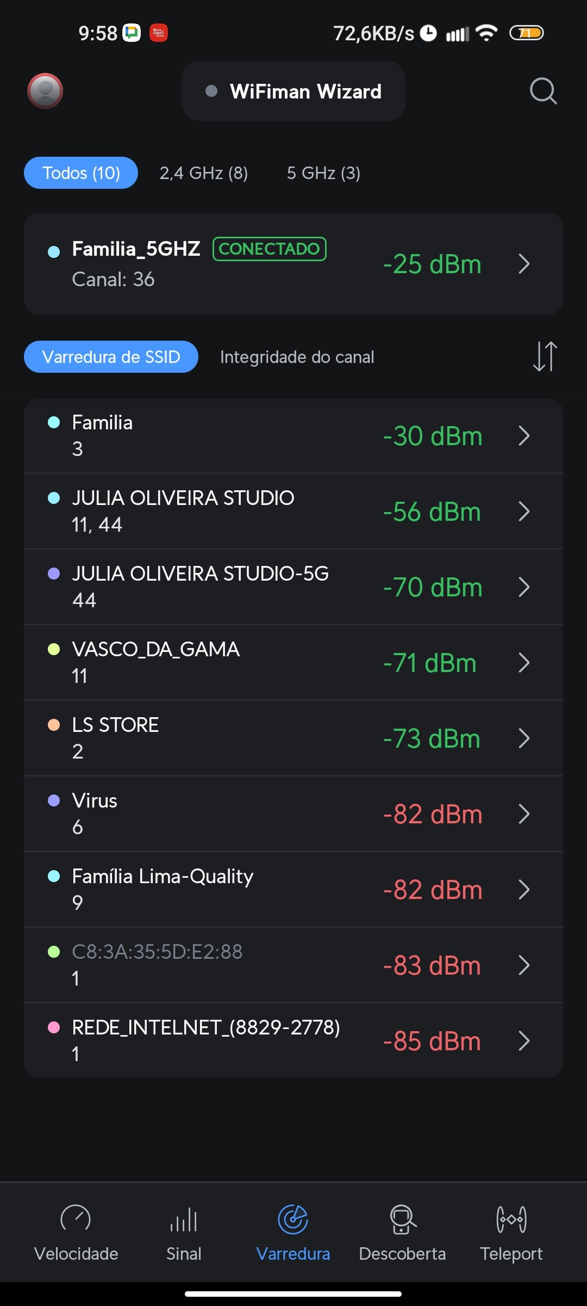
Task: Expand the VASCO_DA_GAMA network chevron
Action: coord(524,663)
